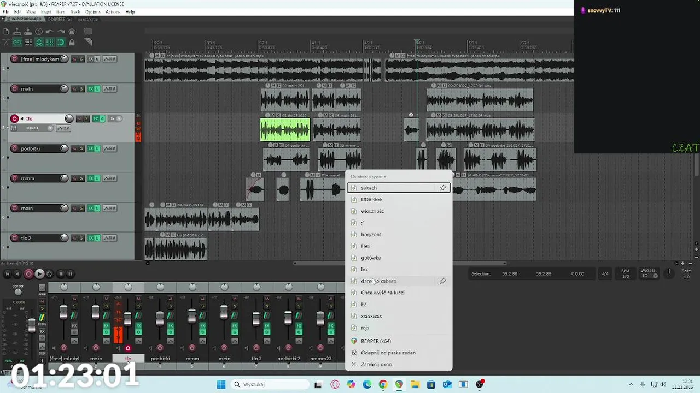Image resolution: width=700 pixels, height=393 pixels.
Task: Pin dame je cabeza to the list
Action: coord(443,281)
